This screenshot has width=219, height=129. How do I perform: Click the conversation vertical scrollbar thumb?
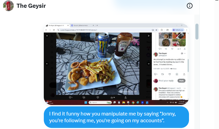pyautogui.click(x=197, y=32)
